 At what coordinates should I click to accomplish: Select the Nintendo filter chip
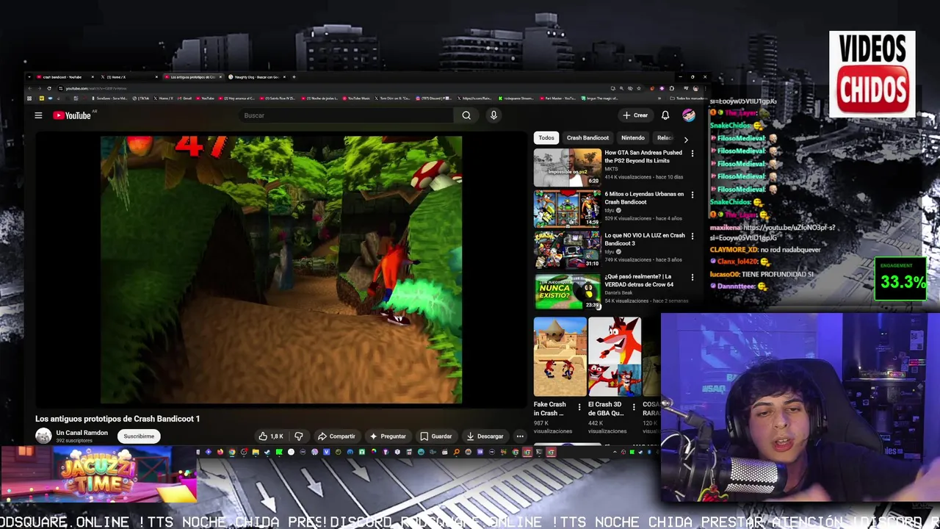633,137
